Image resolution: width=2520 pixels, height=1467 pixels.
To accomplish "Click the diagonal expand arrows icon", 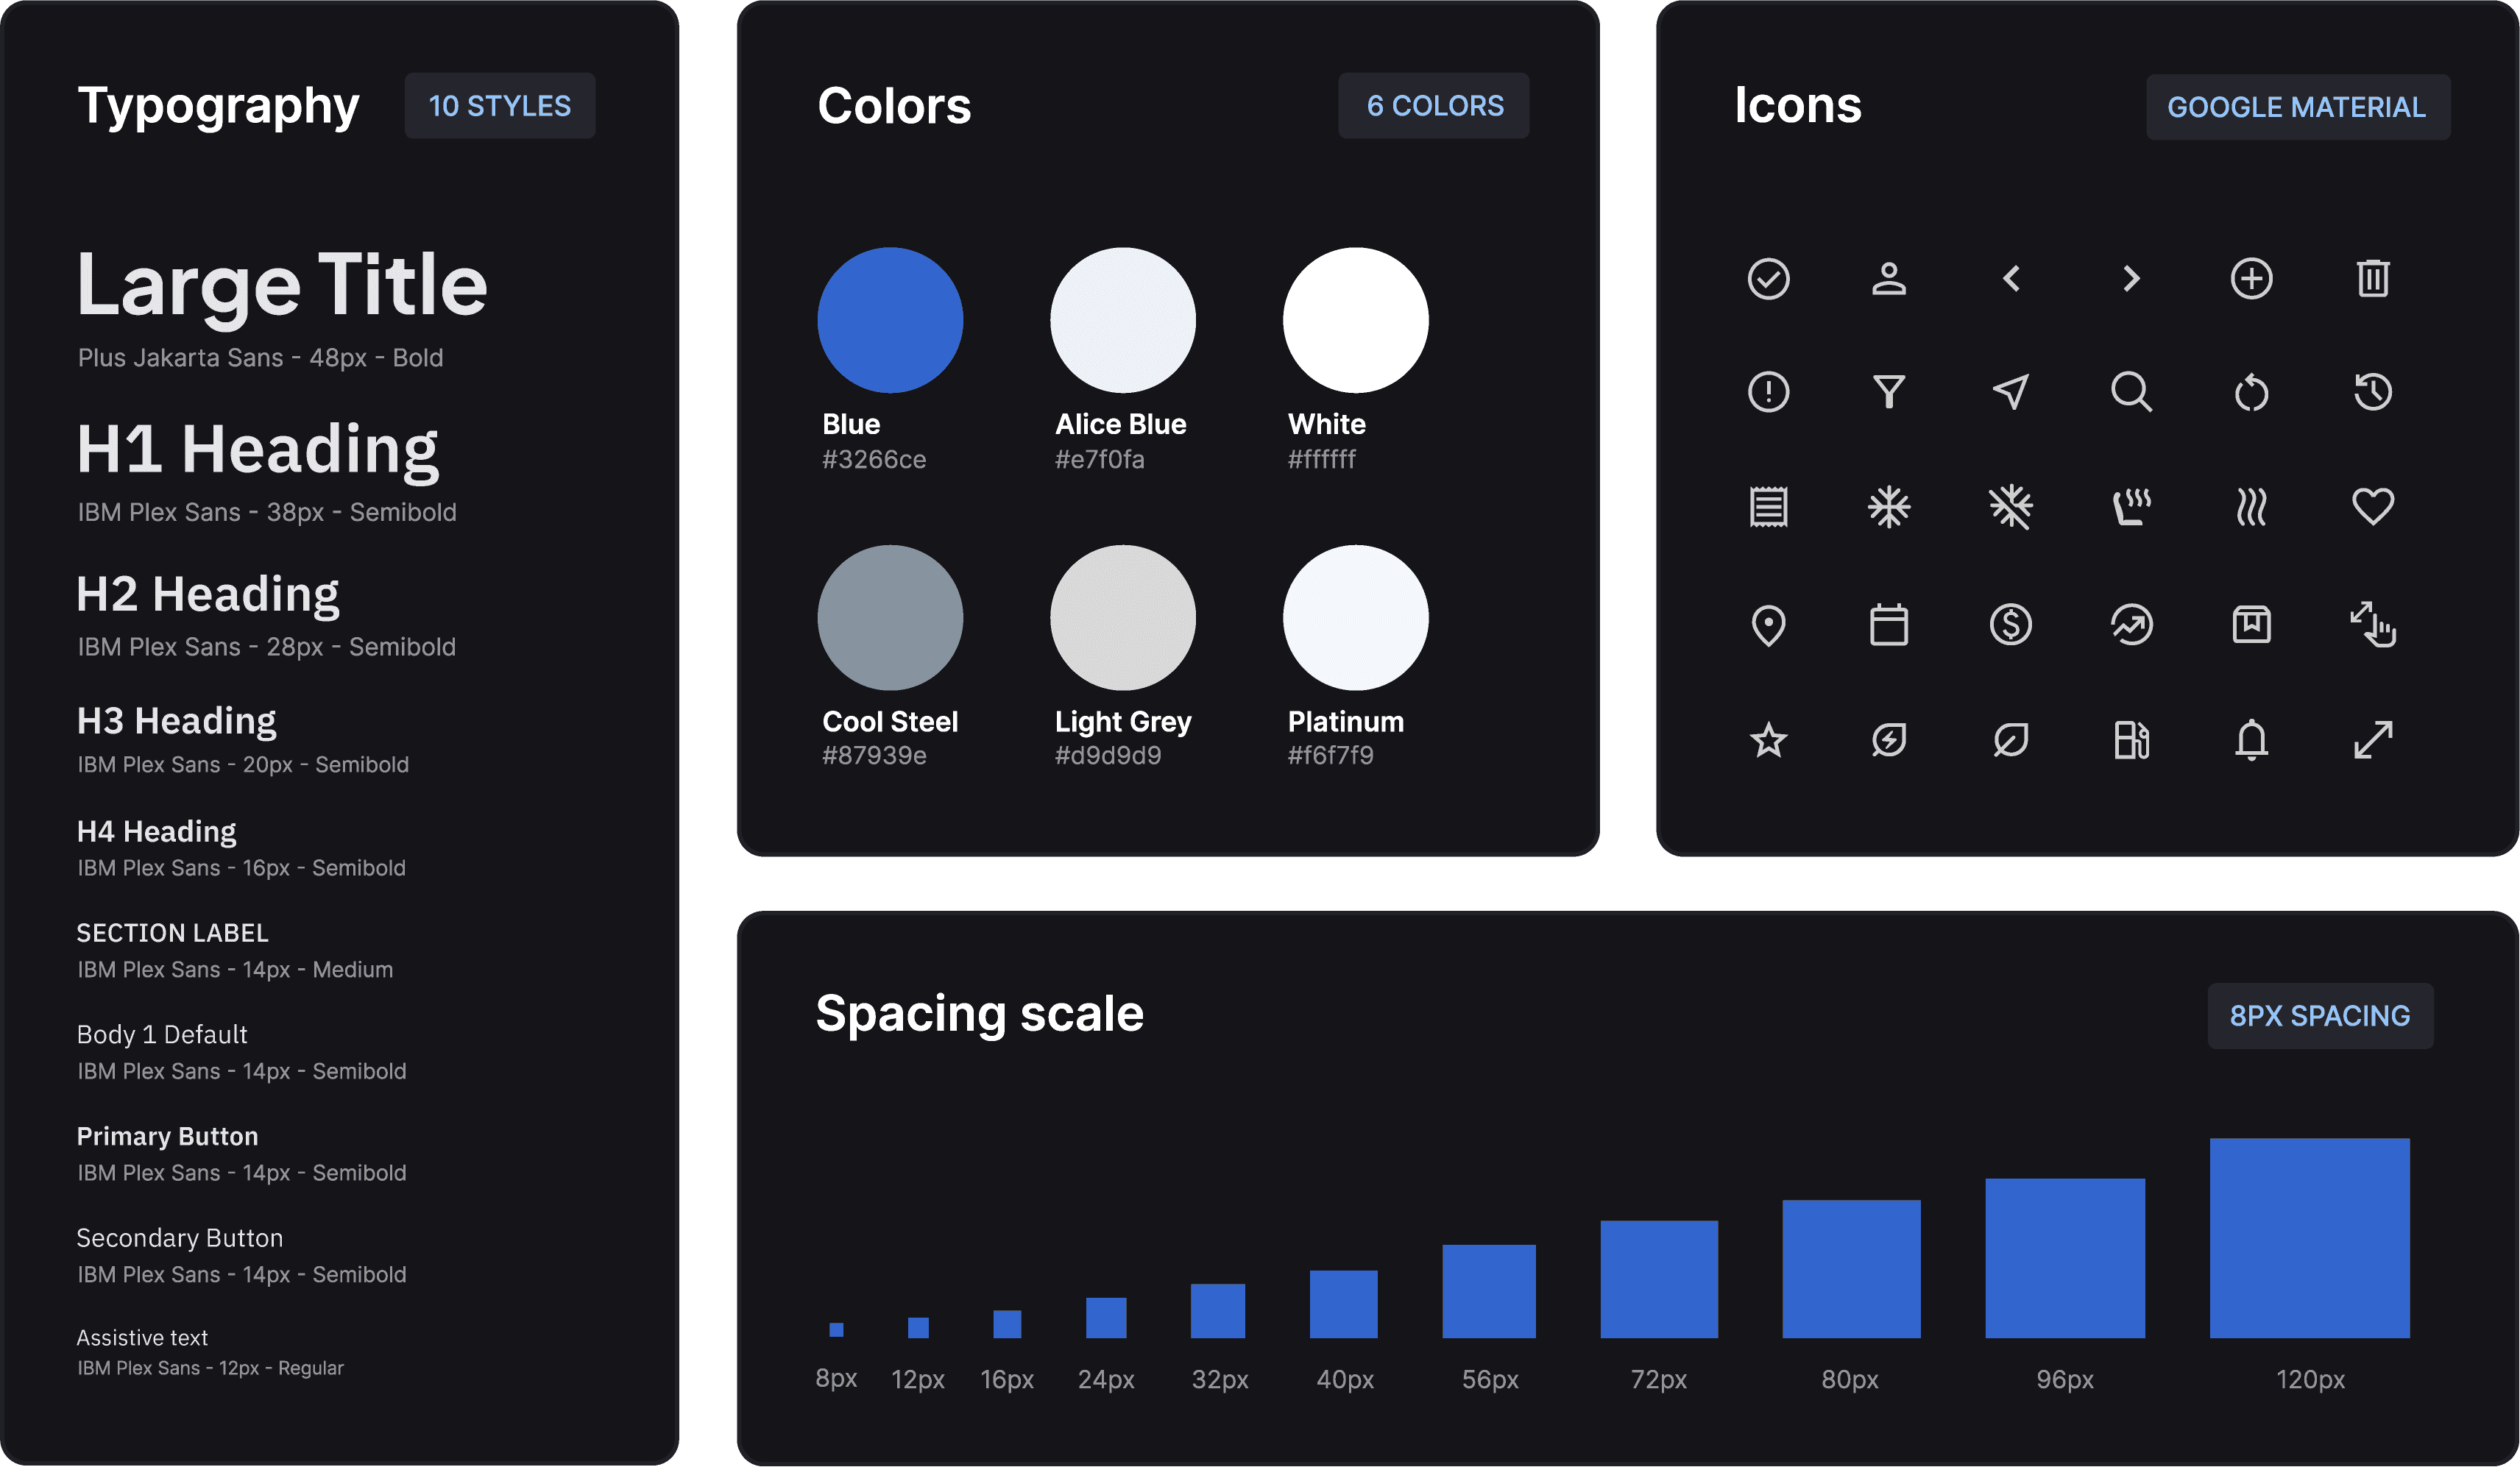I will pos(2372,741).
